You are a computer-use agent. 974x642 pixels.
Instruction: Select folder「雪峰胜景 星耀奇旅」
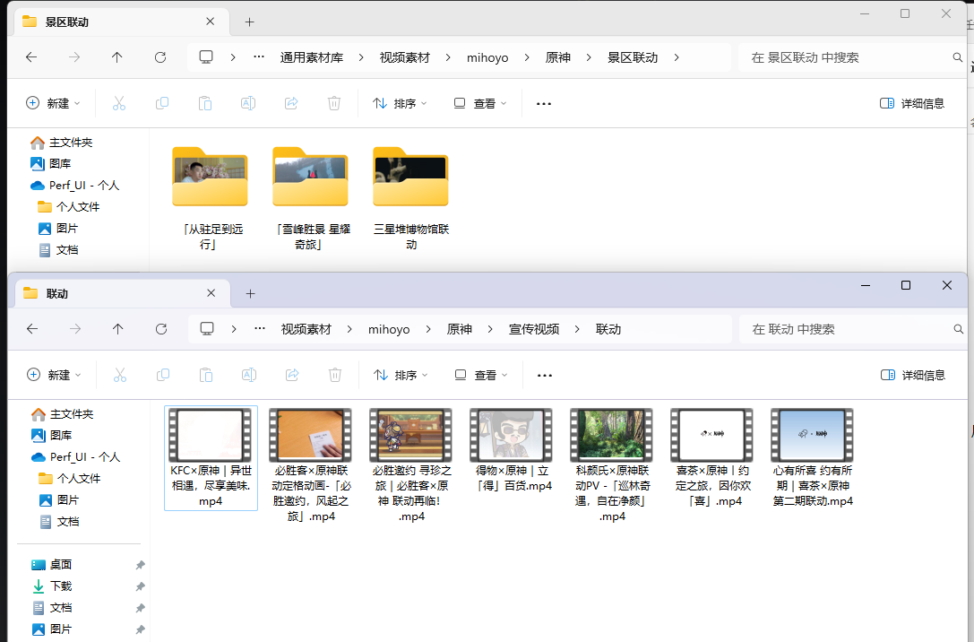[x=310, y=199]
